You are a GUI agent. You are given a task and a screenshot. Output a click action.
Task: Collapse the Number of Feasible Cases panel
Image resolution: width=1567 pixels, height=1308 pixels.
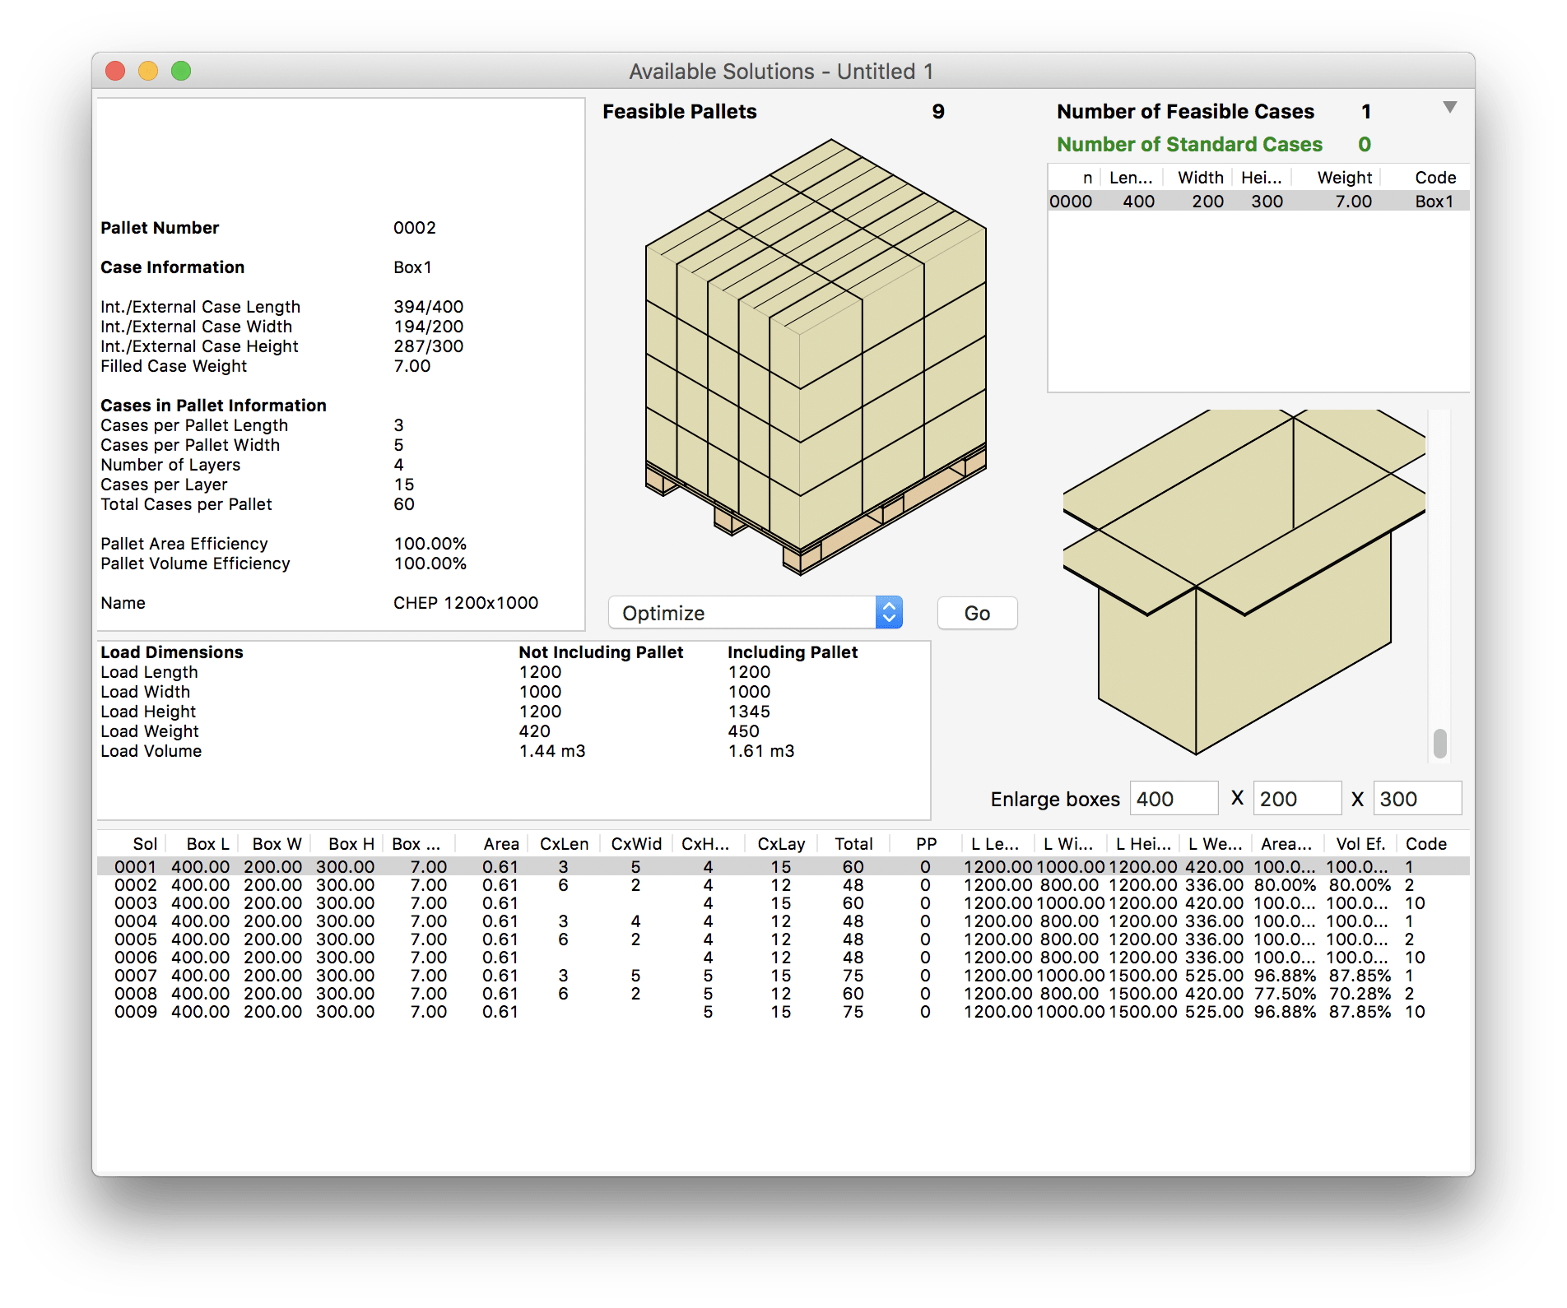click(x=1449, y=107)
